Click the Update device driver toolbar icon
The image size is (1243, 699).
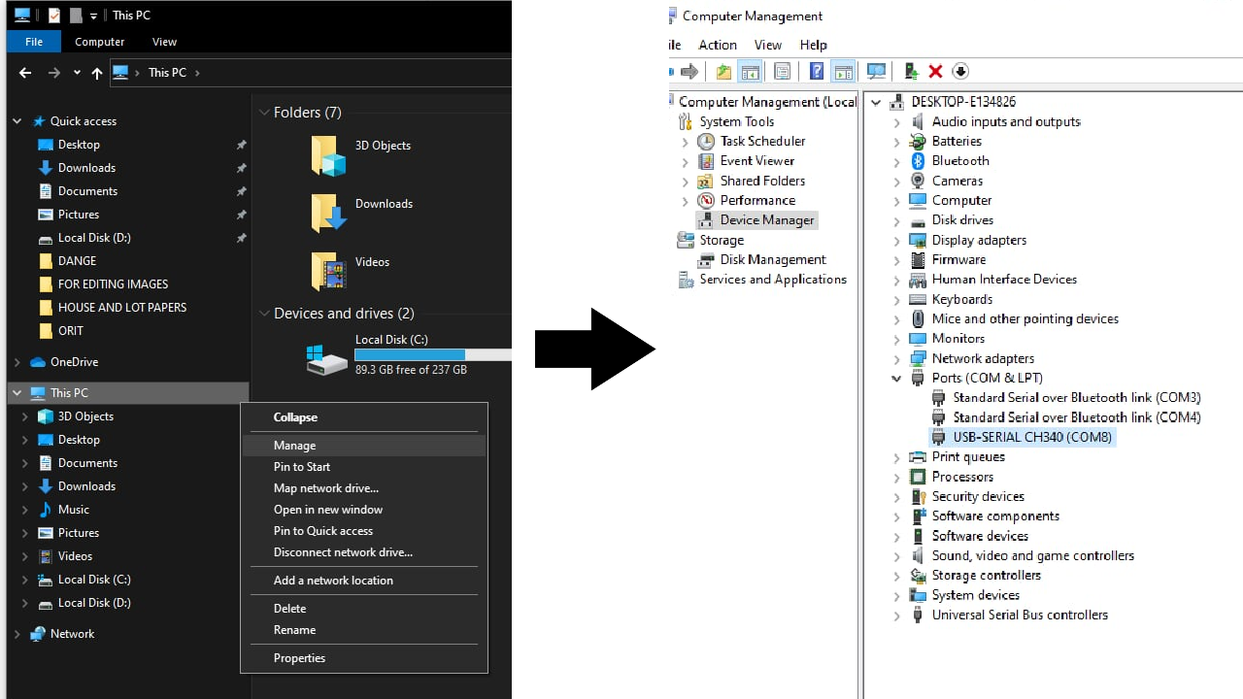(911, 71)
